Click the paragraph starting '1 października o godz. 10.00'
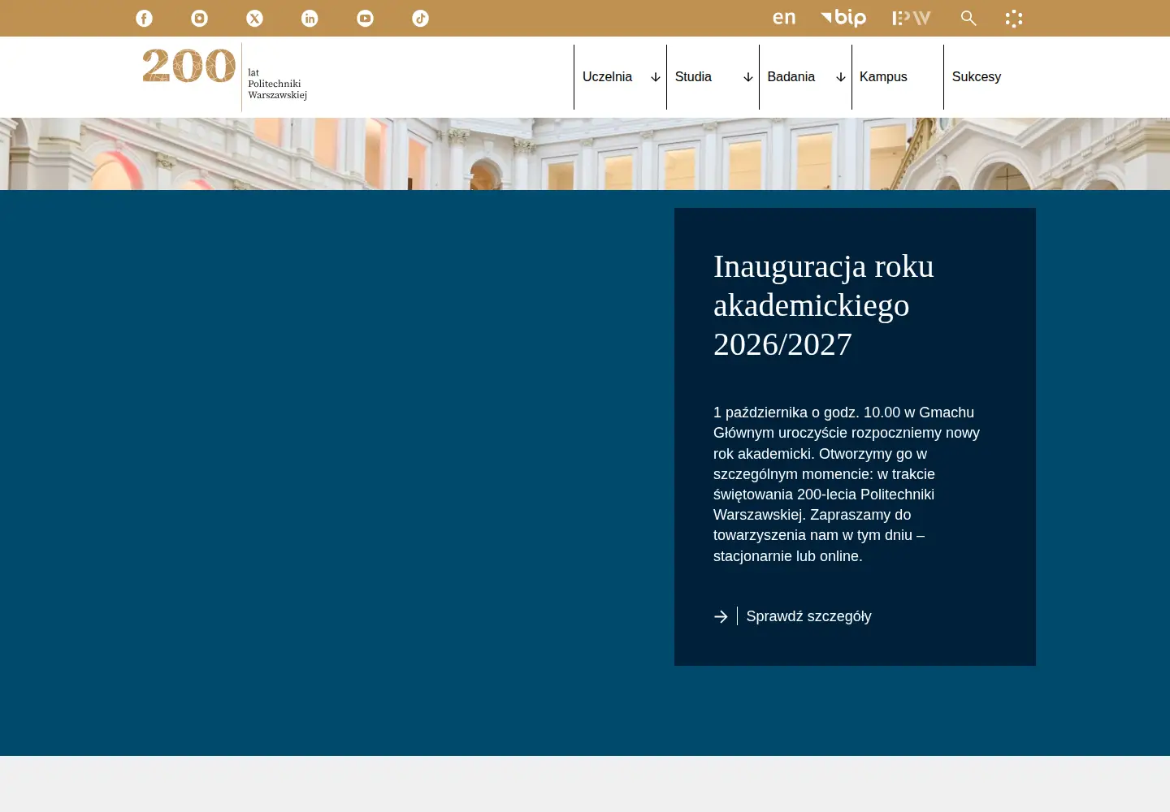 847,484
